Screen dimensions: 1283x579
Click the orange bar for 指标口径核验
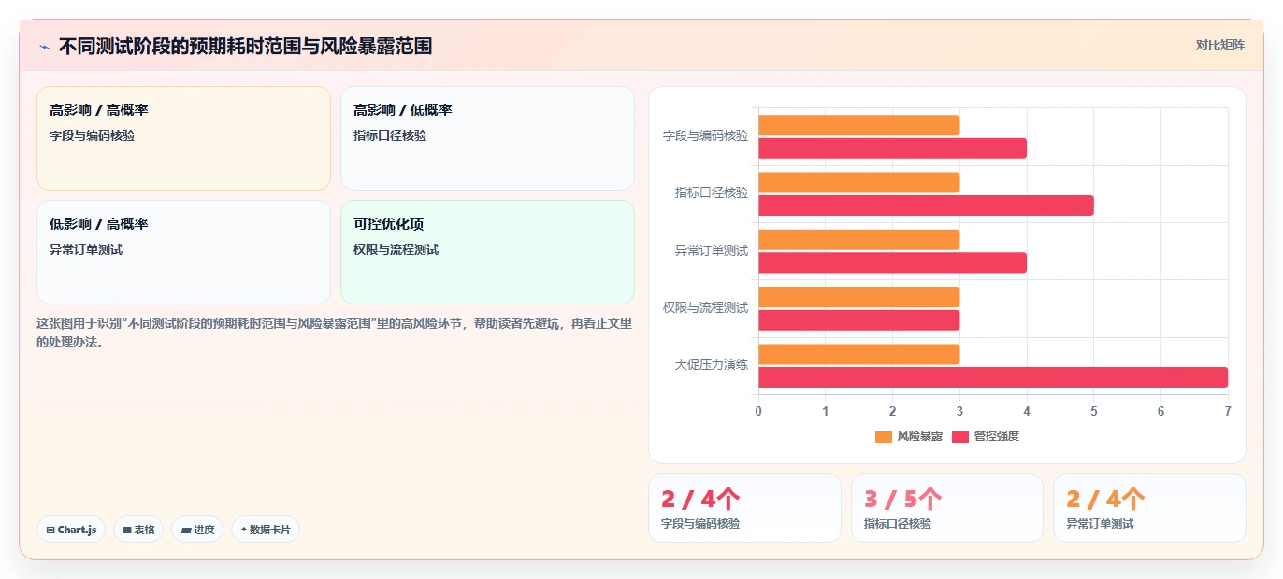(858, 182)
